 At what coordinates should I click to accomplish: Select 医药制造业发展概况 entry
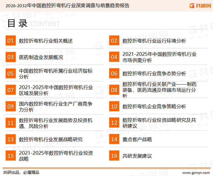click(x=41, y=57)
